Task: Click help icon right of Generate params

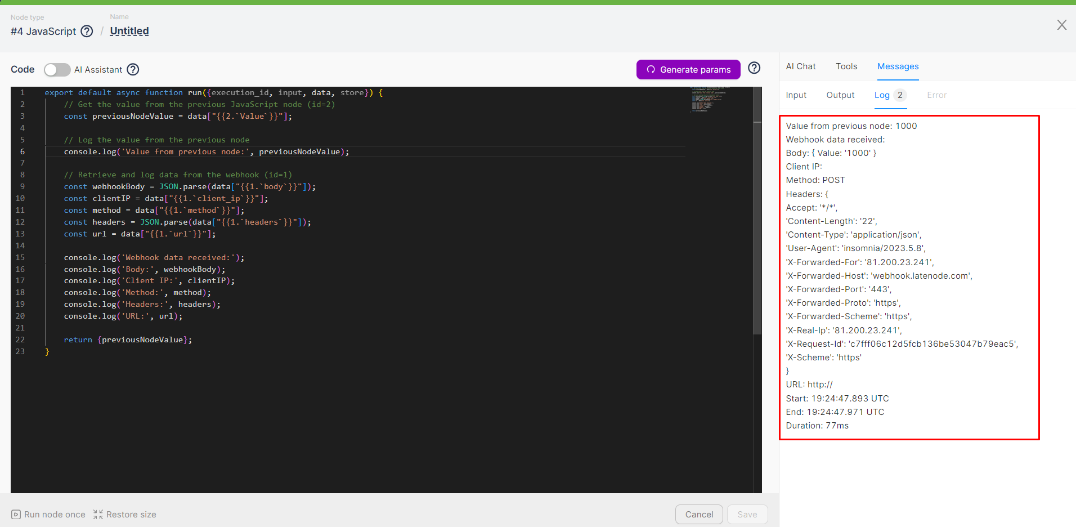Action: (754, 68)
